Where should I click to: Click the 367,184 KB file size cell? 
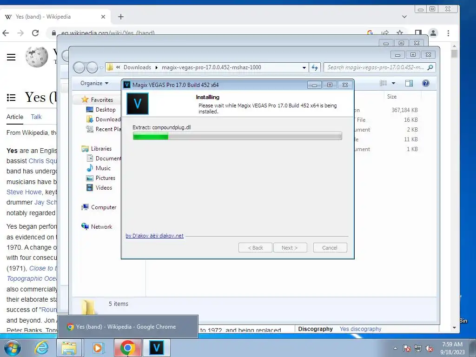point(405,110)
